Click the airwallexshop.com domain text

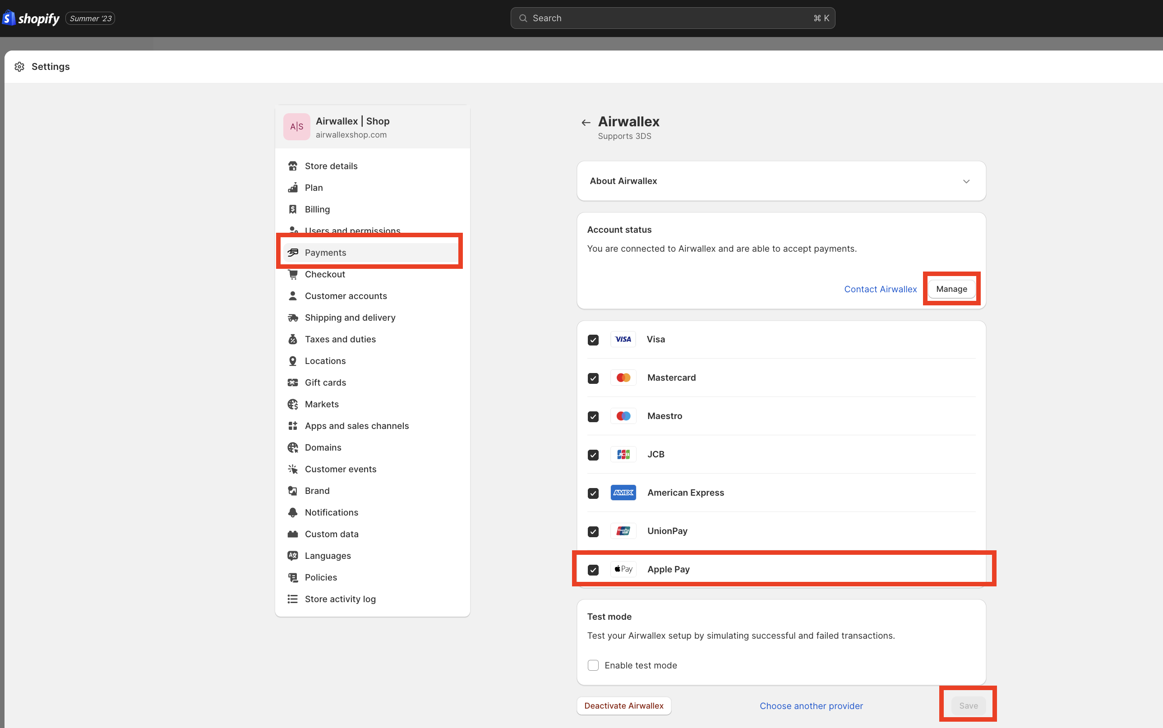click(x=351, y=135)
